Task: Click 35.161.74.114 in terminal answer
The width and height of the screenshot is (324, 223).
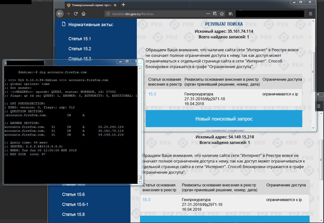Action: tap(111, 131)
